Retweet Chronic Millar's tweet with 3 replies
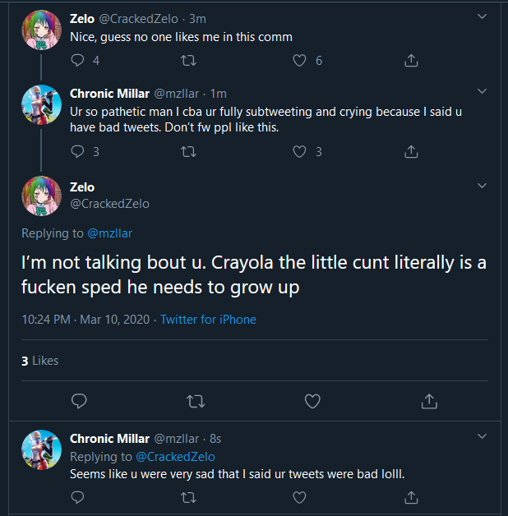 point(188,151)
